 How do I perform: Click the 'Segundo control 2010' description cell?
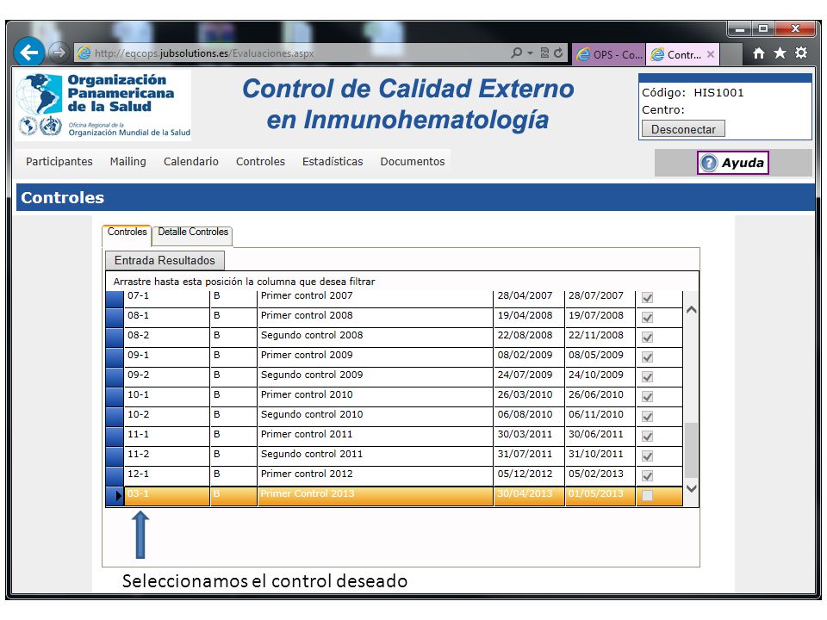[375, 417]
